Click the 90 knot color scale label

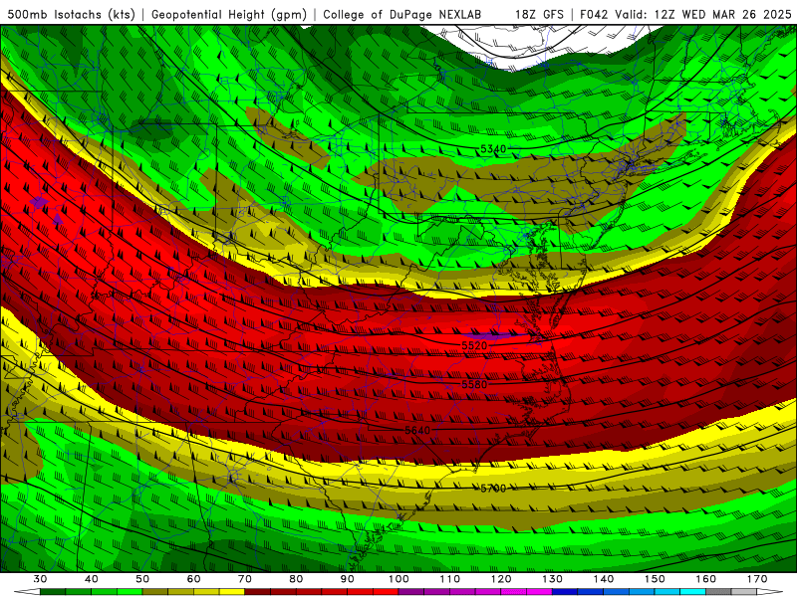347,579
